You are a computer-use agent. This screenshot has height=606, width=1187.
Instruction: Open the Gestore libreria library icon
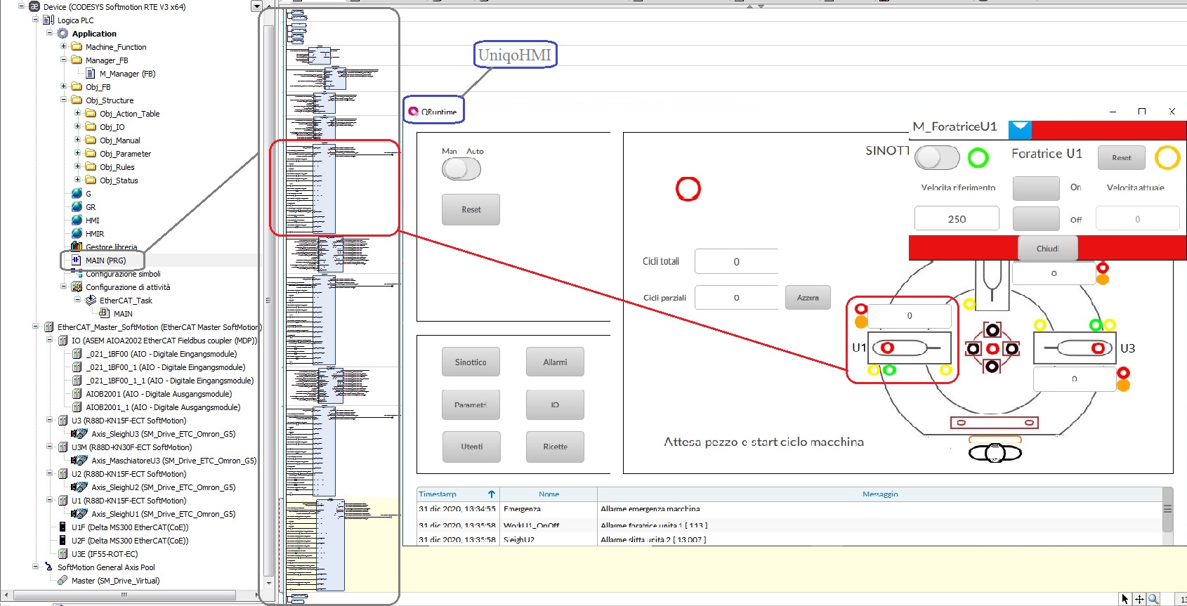pyautogui.click(x=77, y=246)
